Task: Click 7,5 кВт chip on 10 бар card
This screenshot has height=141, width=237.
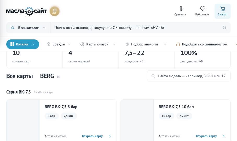Action: [x=184, y=116]
